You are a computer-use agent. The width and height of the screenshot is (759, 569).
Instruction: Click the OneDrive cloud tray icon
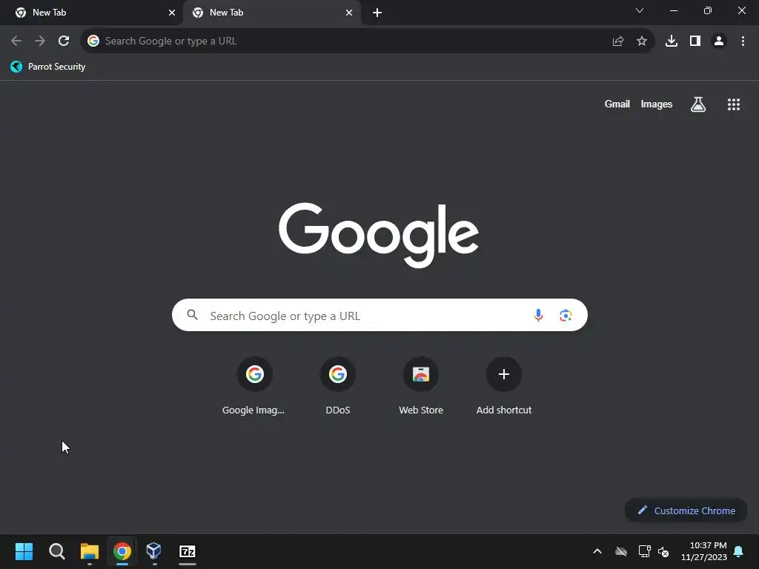click(x=621, y=551)
